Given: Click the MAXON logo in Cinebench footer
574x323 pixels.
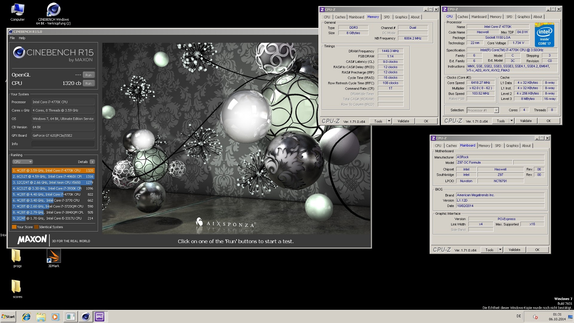Looking at the screenshot, I should coord(32,240).
